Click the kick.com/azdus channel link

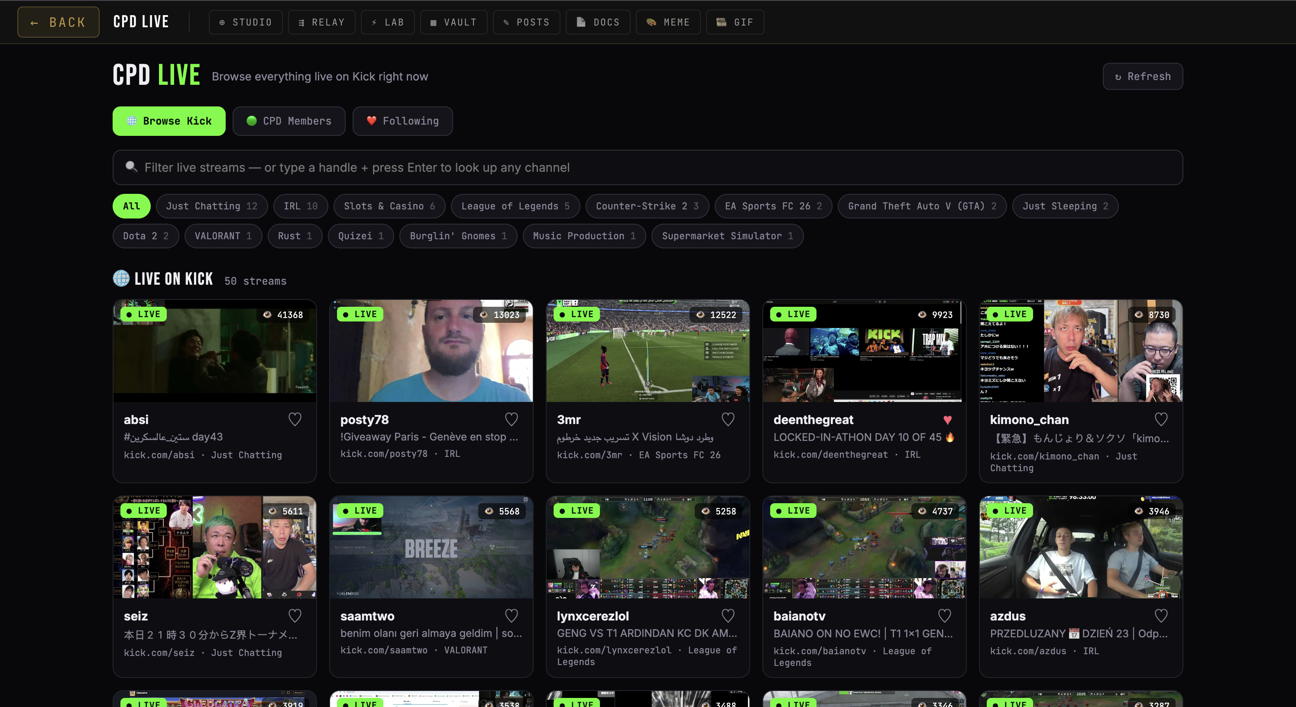1028,651
